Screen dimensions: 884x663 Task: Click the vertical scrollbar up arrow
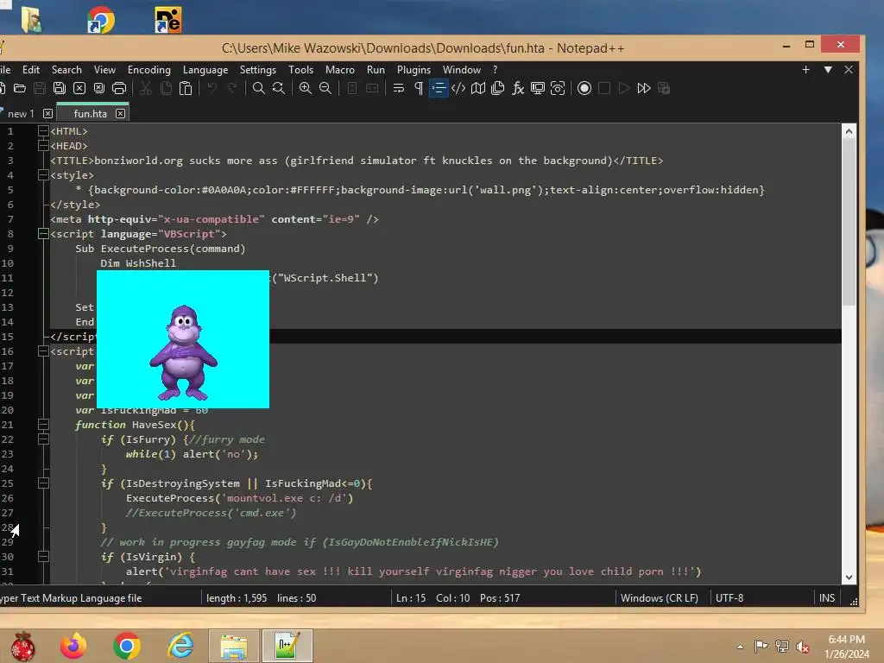[849, 131]
